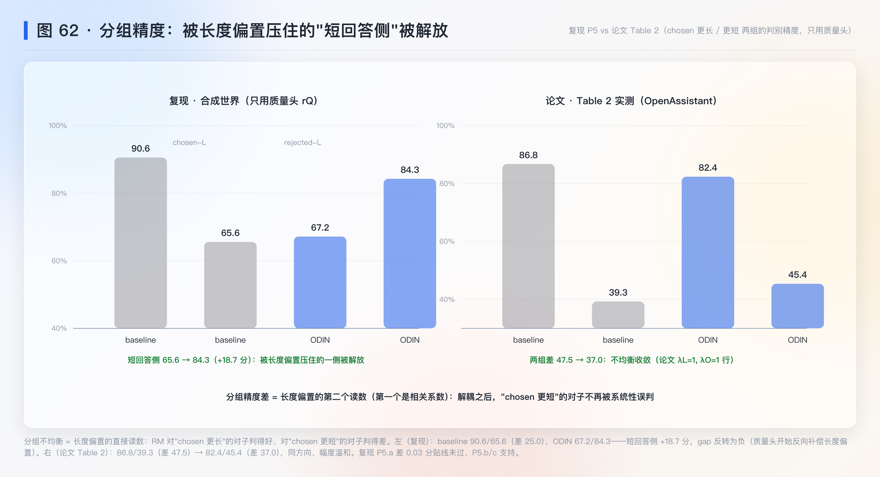Click the value label '45.4'

click(x=797, y=275)
